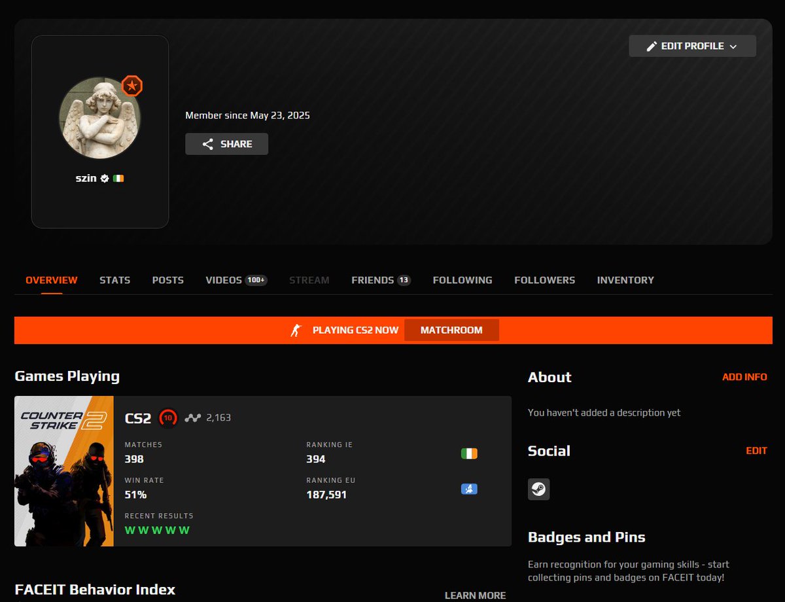Open the Stream tab

(x=309, y=280)
